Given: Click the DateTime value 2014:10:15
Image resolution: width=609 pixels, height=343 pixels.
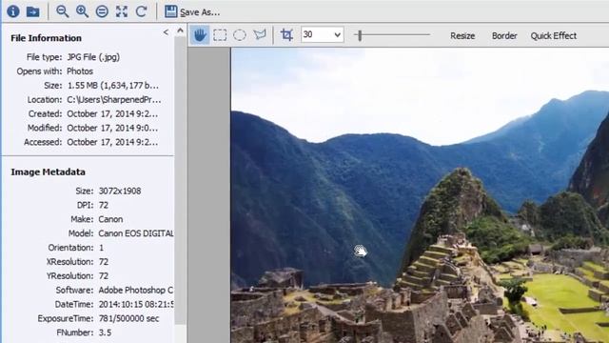Looking at the screenshot, I should pos(136,304).
